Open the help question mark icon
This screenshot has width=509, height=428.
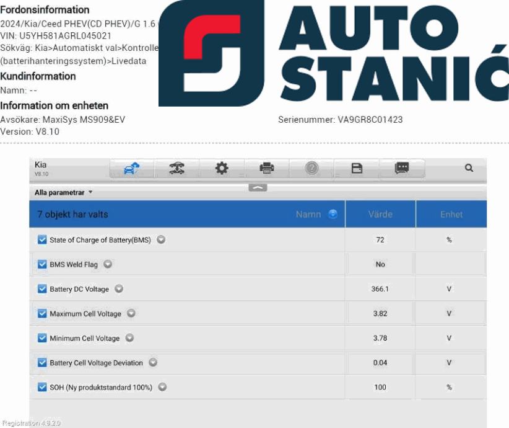coord(312,169)
